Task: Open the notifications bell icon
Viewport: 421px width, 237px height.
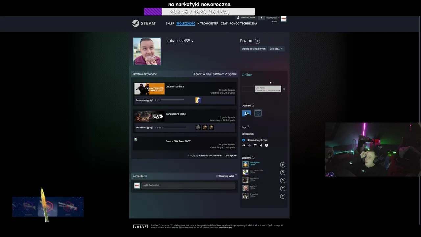Action: tap(262, 18)
